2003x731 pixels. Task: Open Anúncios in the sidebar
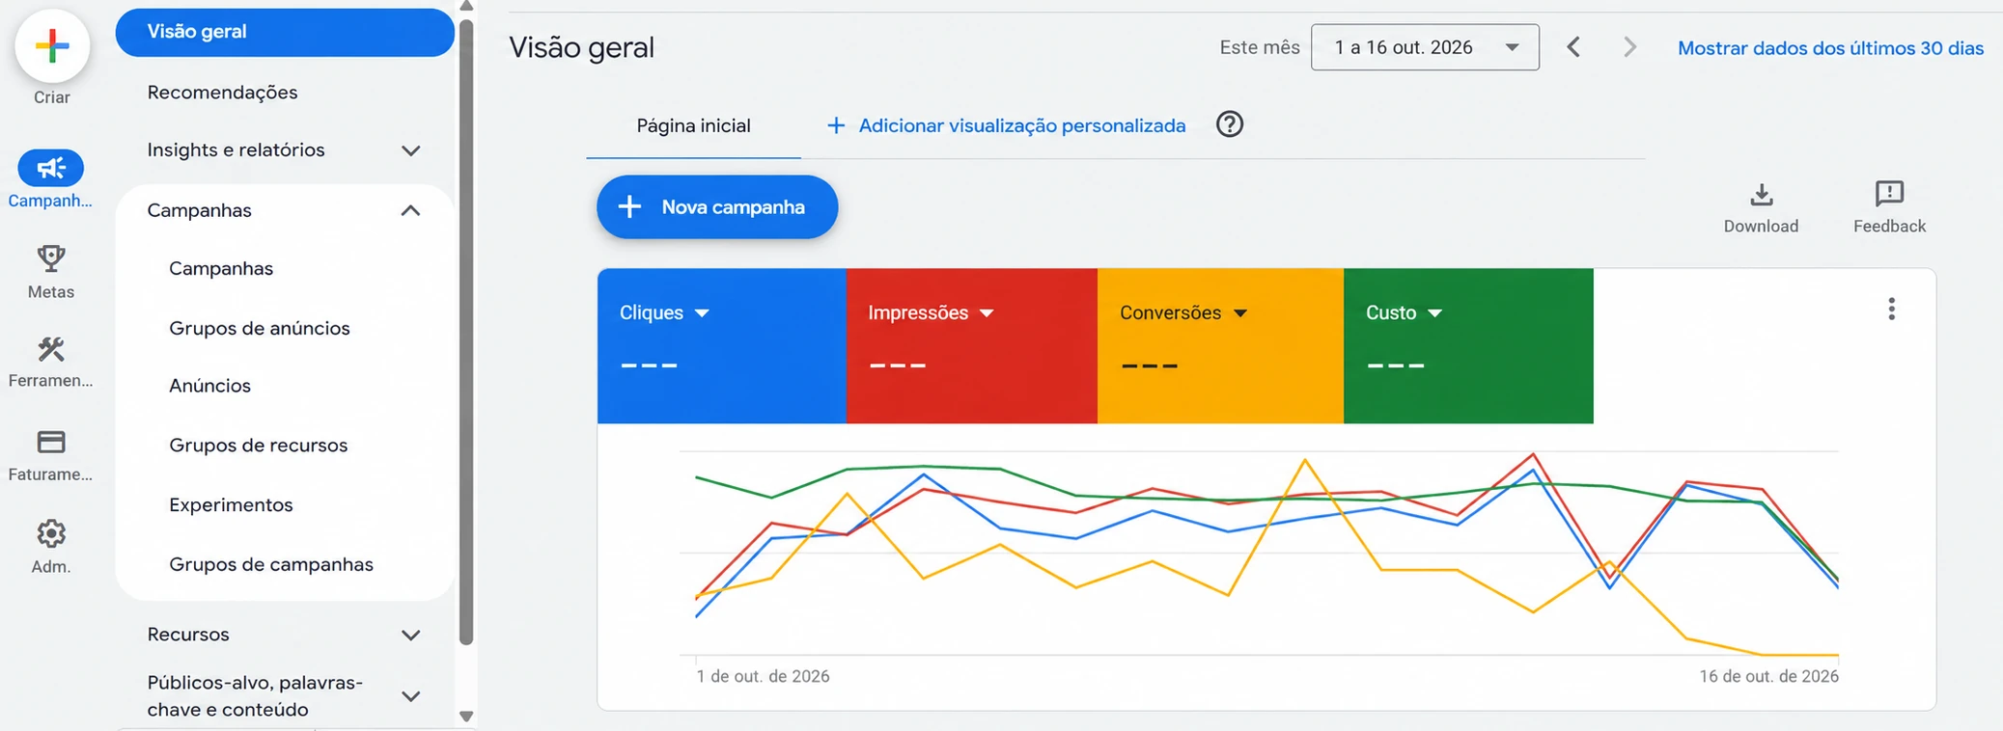[x=209, y=386]
